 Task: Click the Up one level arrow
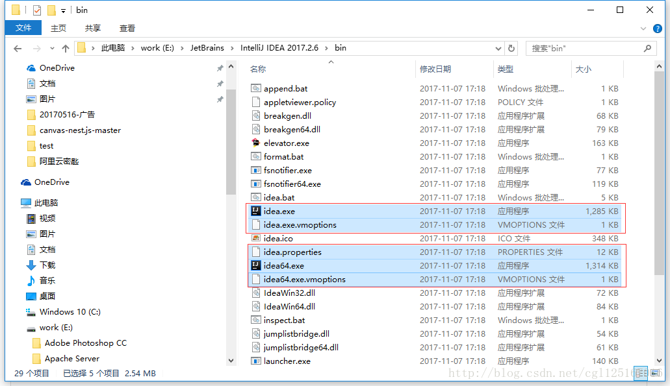click(x=66, y=48)
